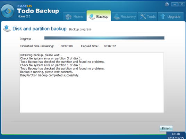Click the Upgrade arrow icon
The height and width of the screenshot is (139, 186).
[x=163, y=16]
